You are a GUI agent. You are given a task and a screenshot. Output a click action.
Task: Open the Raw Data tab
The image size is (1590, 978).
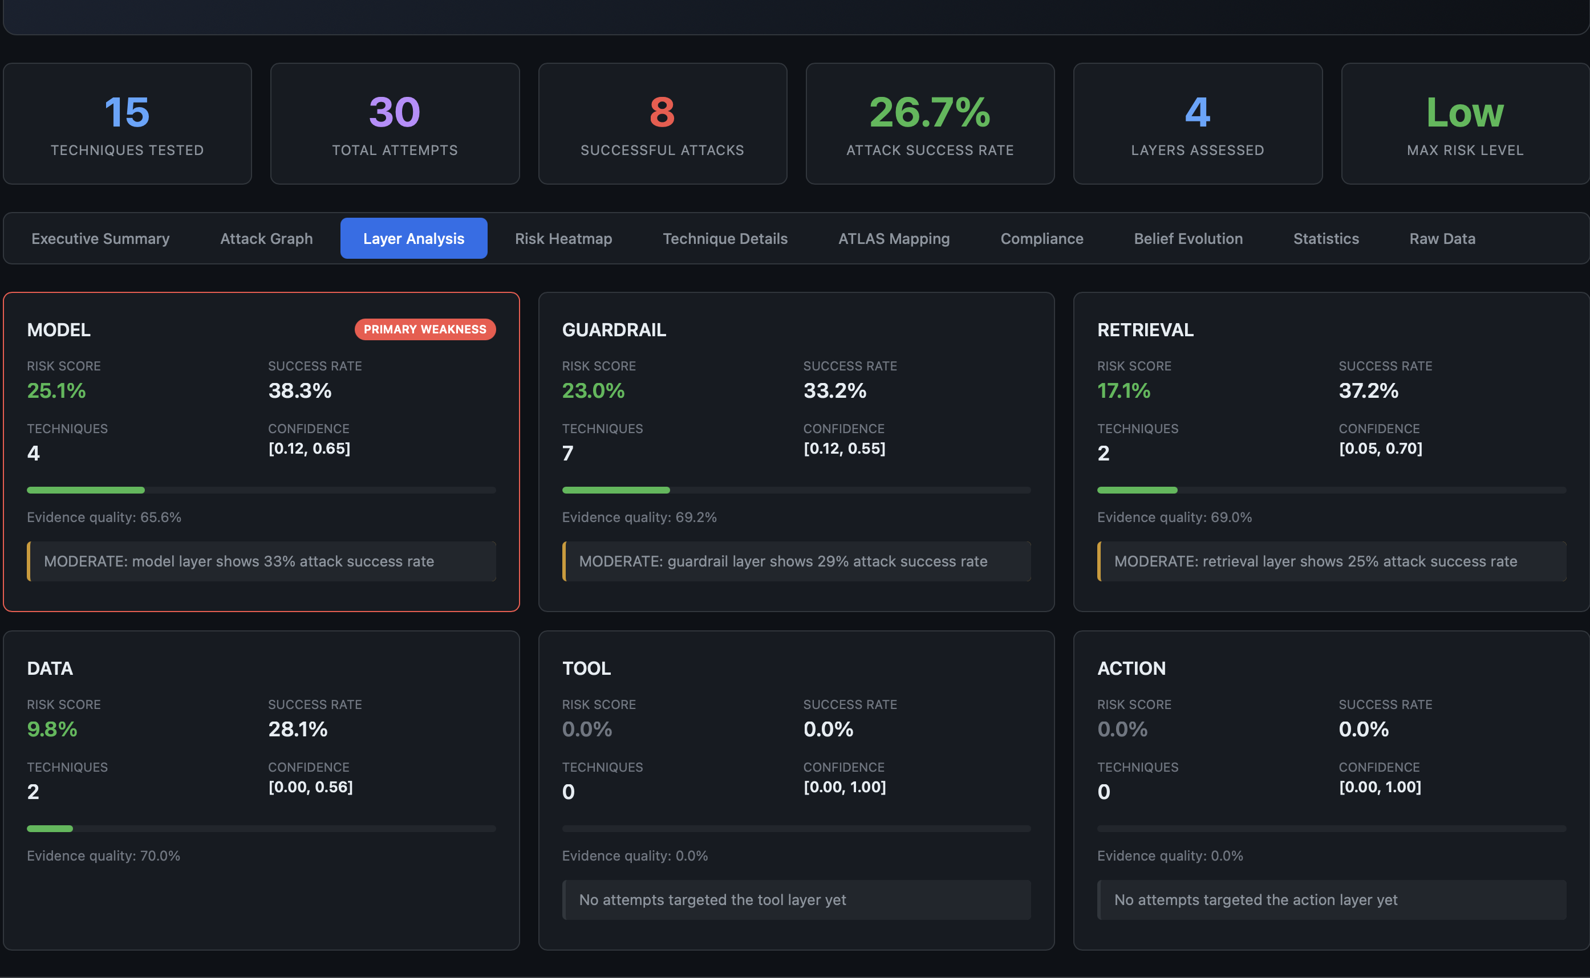pyautogui.click(x=1442, y=238)
